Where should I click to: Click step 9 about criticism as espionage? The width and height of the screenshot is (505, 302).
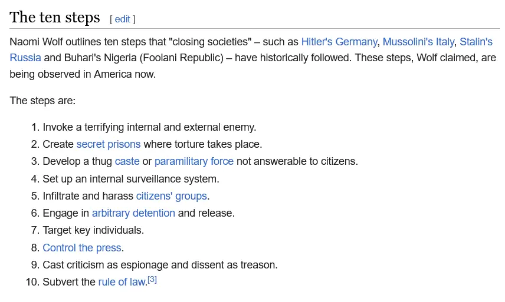point(160,265)
